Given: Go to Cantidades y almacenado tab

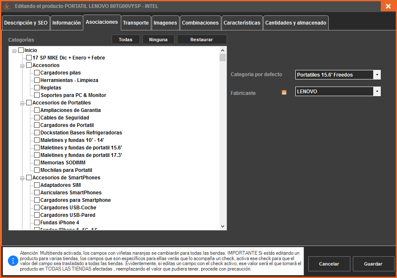Looking at the screenshot, I should (x=296, y=23).
